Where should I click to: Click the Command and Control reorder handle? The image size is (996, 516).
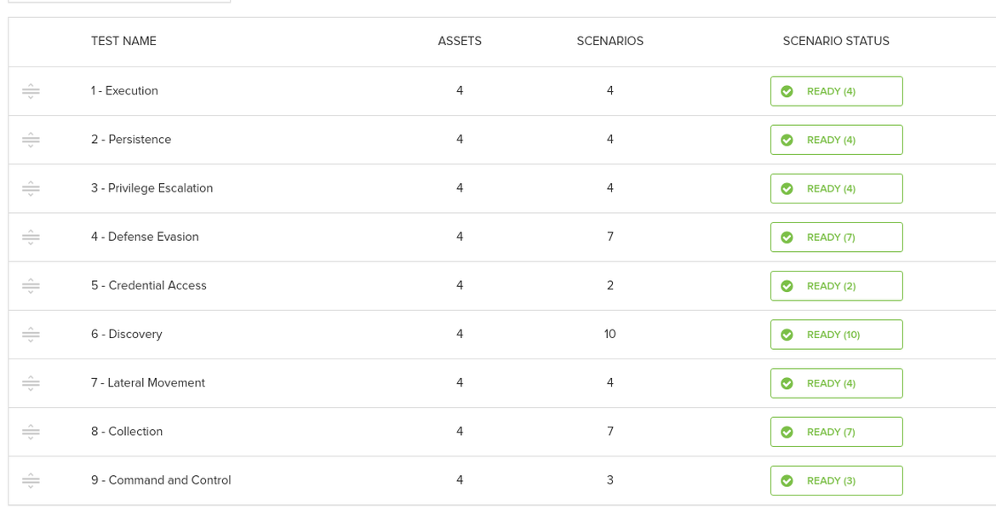tap(31, 480)
